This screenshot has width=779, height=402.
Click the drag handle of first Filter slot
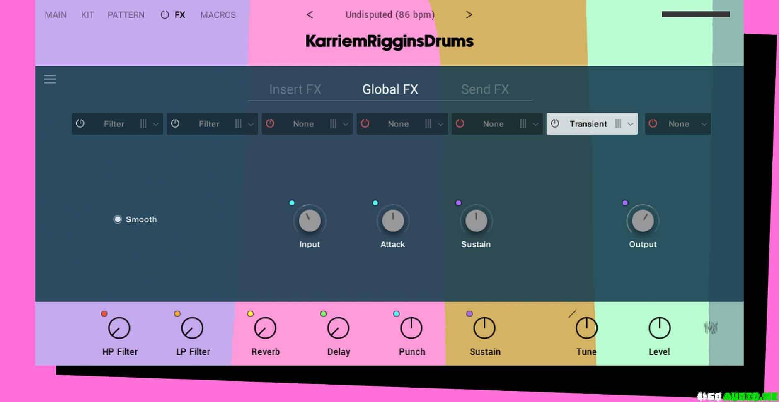coord(143,124)
